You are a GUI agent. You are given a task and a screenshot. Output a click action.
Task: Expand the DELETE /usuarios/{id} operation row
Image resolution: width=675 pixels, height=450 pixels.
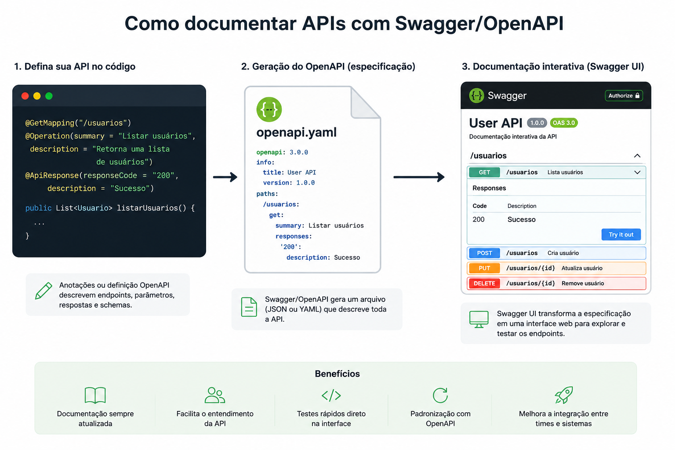pos(556,283)
